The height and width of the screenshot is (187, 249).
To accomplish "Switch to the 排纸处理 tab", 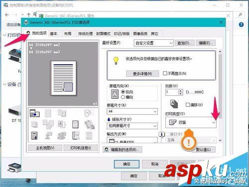I will 86,34.
